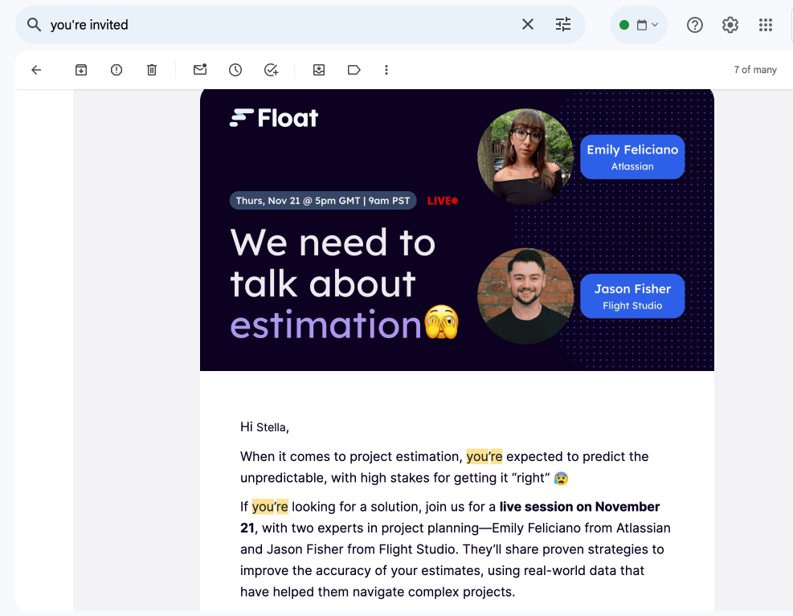Open the More options menu

pyautogui.click(x=386, y=70)
